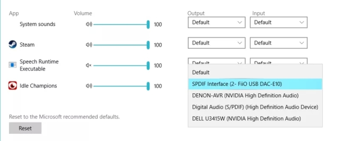Click the Idle Champions volume value 100

[x=158, y=86]
